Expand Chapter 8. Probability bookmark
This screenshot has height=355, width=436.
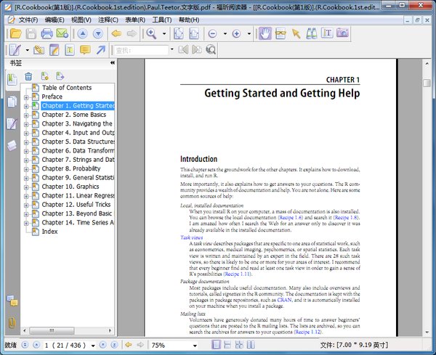[x=26, y=169]
